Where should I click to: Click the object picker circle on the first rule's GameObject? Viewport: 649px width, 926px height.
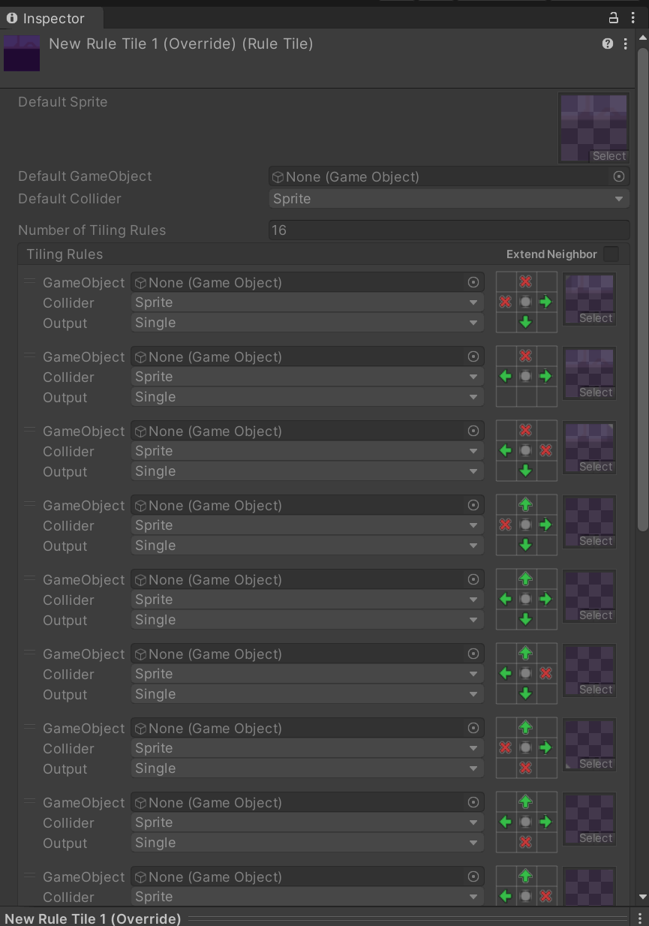coord(473,282)
